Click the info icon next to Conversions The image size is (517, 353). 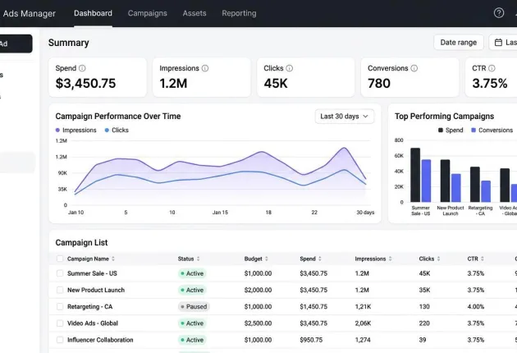(x=414, y=68)
